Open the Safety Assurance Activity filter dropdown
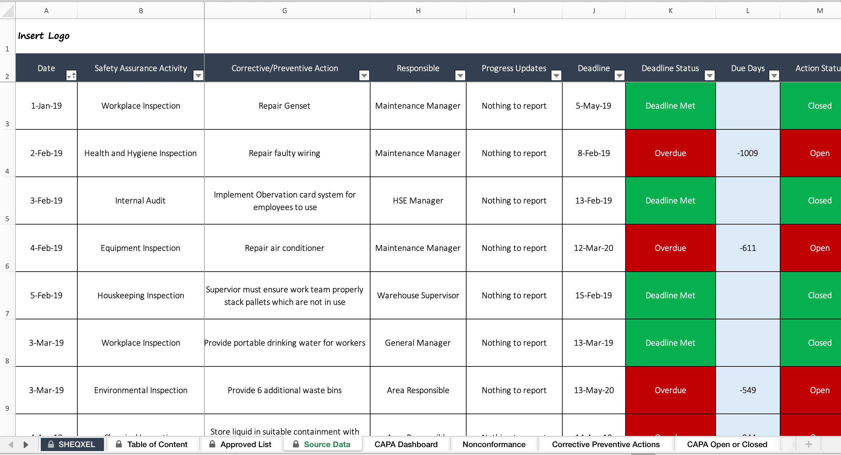This screenshot has width=841, height=455. 198,75
